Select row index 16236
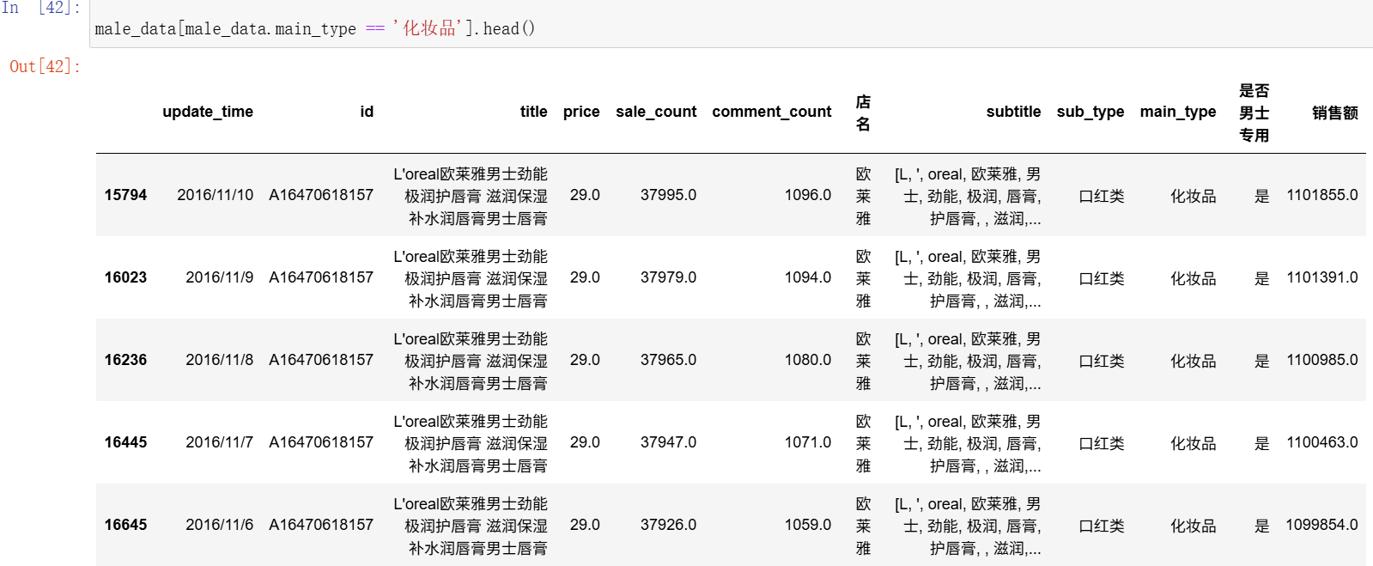The image size is (1373, 566). (x=125, y=360)
